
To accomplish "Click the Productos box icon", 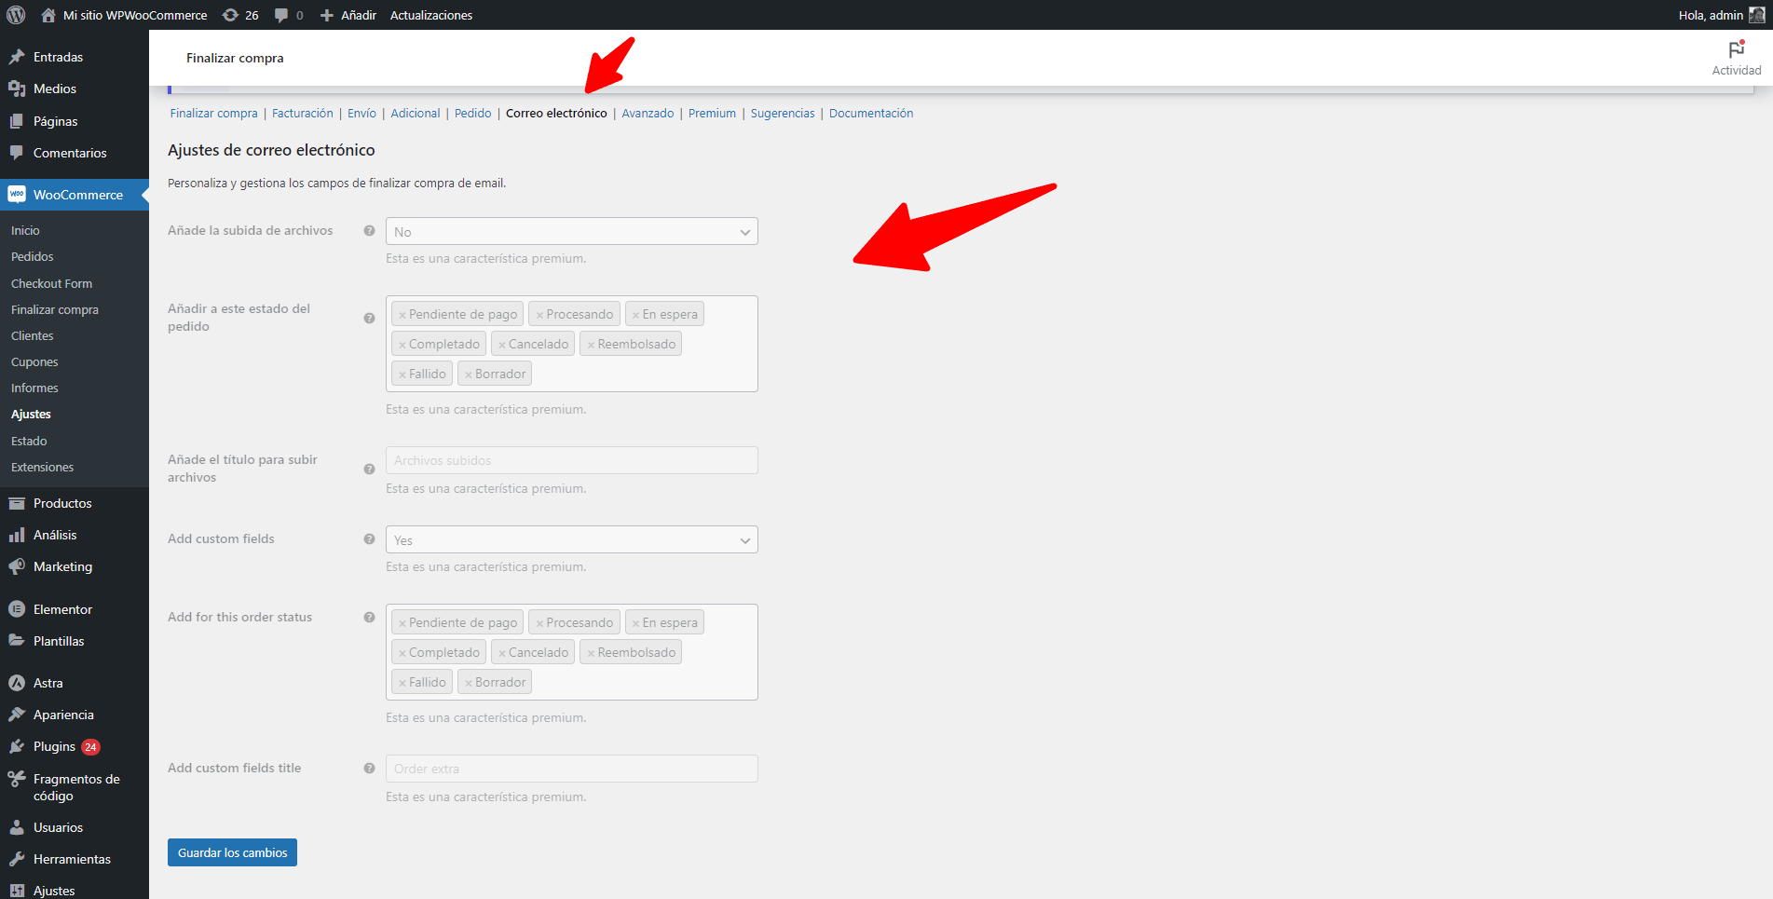I will click(x=17, y=503).
